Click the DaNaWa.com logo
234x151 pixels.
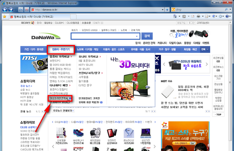46,36
